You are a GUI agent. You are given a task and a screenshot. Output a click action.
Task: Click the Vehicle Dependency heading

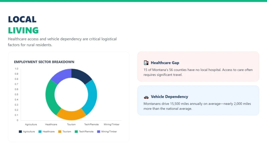(170, 97)
